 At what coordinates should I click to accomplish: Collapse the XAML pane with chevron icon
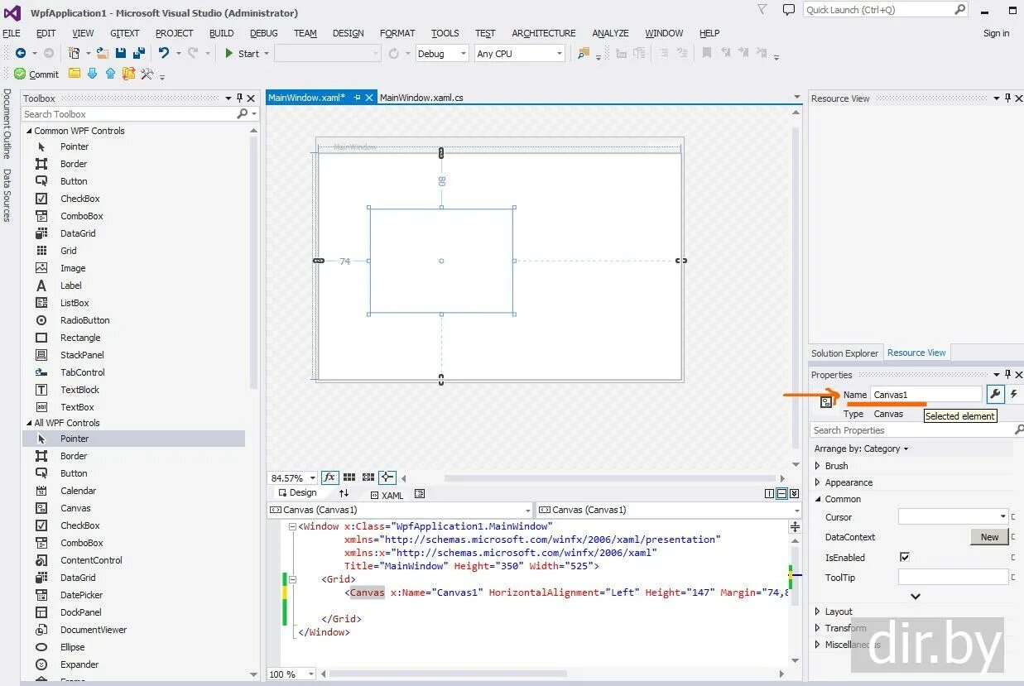click(794, 494)
